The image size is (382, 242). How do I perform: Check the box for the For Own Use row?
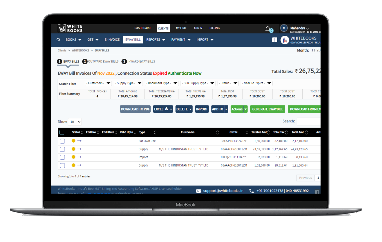point(62,141)
